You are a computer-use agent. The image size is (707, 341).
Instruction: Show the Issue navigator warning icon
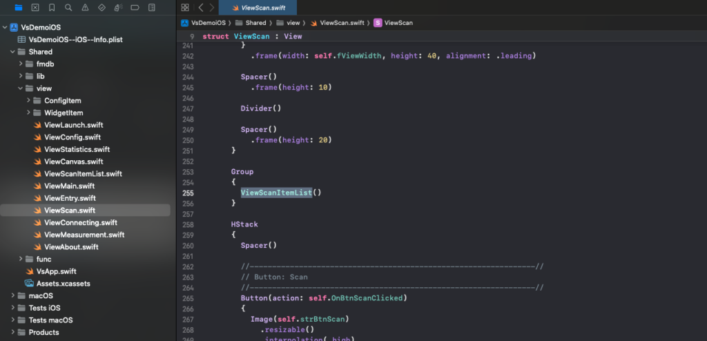coord(85,8)
